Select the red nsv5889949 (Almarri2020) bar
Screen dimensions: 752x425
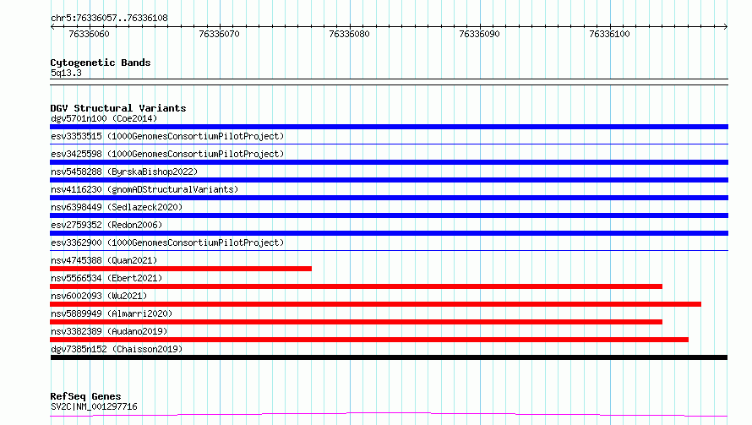coord(356,322)
